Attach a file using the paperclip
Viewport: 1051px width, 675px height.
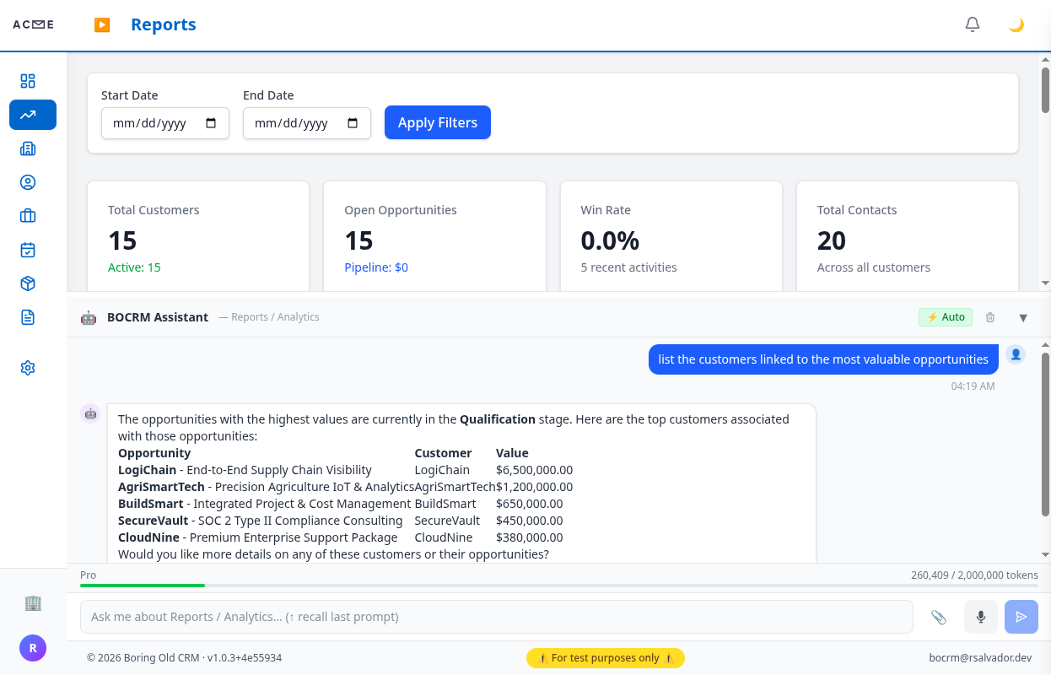coord(939,617)
